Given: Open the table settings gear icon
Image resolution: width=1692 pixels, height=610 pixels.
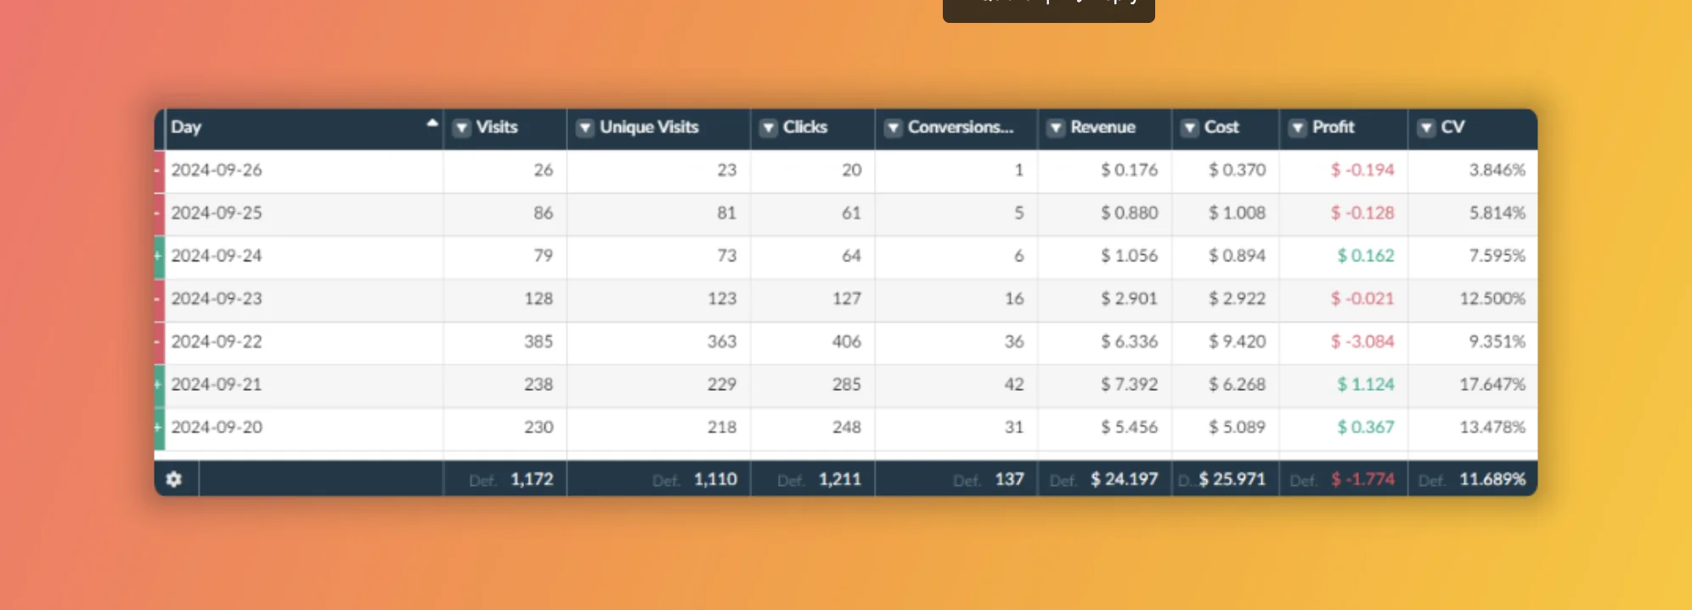Looking at the screenshot, I should tap(174, 479).
